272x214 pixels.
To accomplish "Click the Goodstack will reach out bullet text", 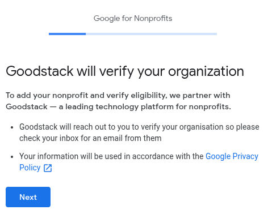I will pyautogui.click(x=139, y=132).
